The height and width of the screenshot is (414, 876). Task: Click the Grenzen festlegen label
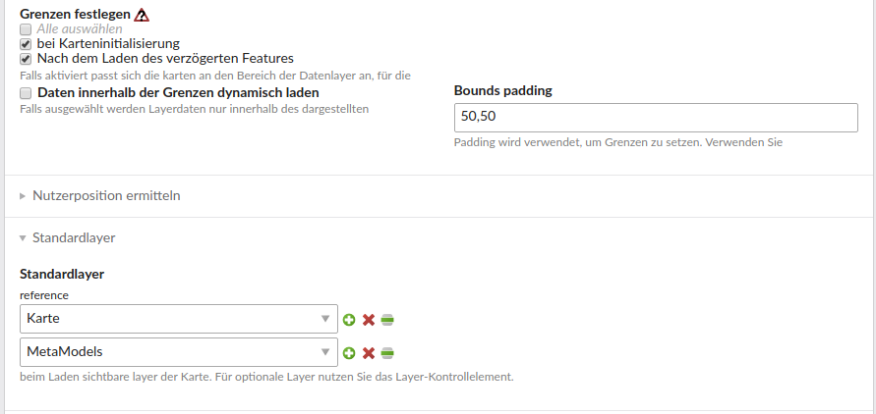coord(76,14)
